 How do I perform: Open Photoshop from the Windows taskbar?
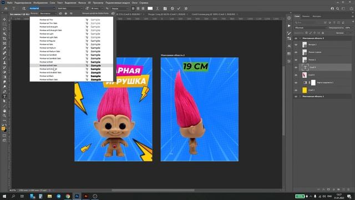[x=77, y=196]
